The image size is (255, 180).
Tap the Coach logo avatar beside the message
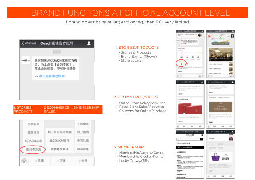[x=25, y=60]
